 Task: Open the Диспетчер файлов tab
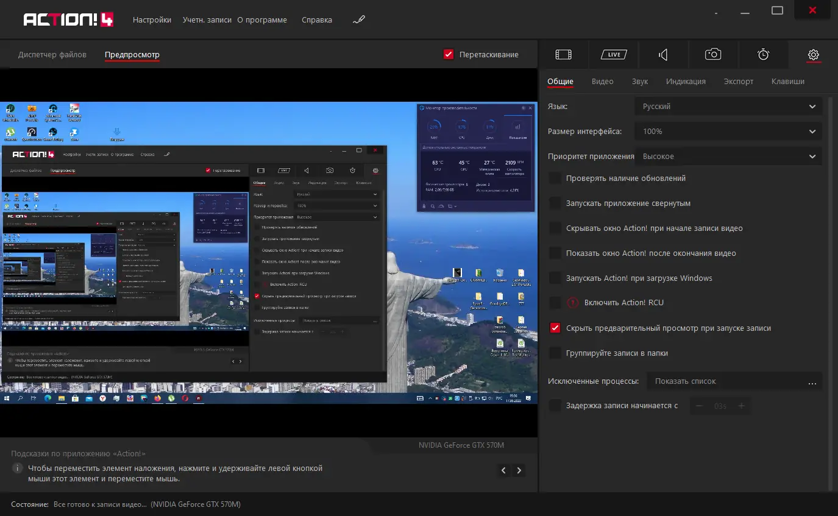52,55
